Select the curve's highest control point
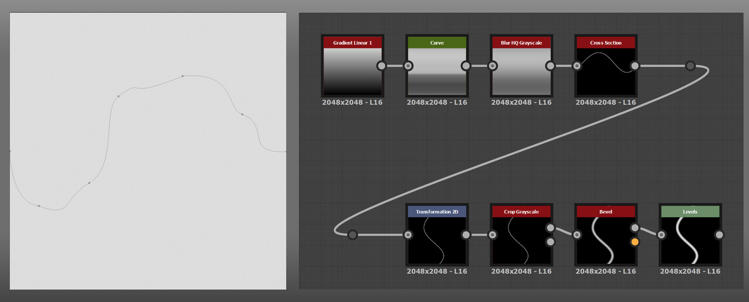The width and height of the screenshot is (749, 302). pos(183,76)
